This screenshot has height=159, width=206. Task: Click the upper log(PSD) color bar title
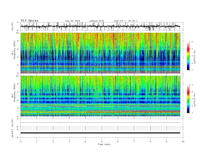(195, 57)
